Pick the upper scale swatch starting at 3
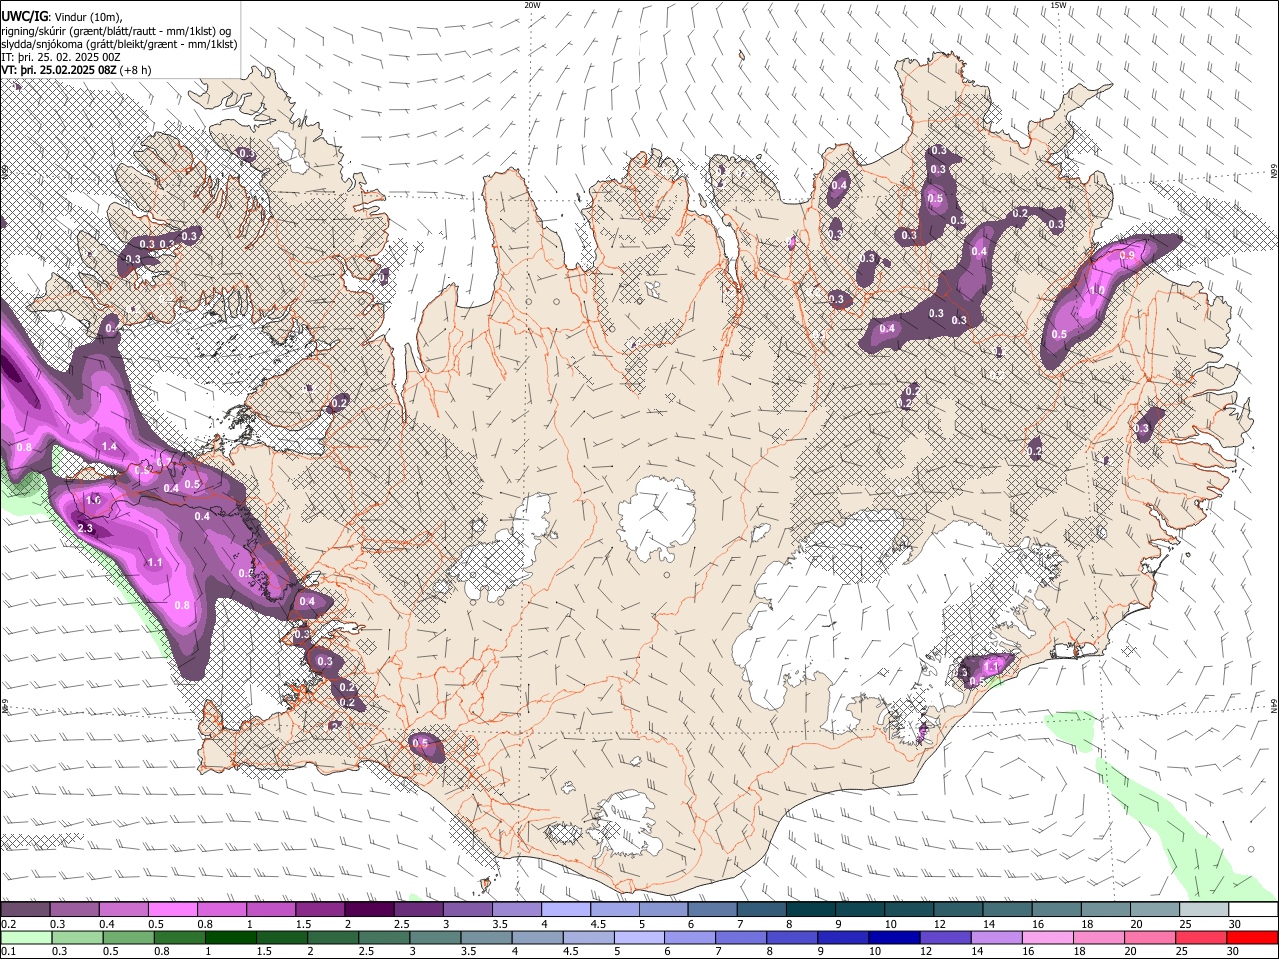The width and height of the screenshot is (1279, 959). [x=468, y=910]
